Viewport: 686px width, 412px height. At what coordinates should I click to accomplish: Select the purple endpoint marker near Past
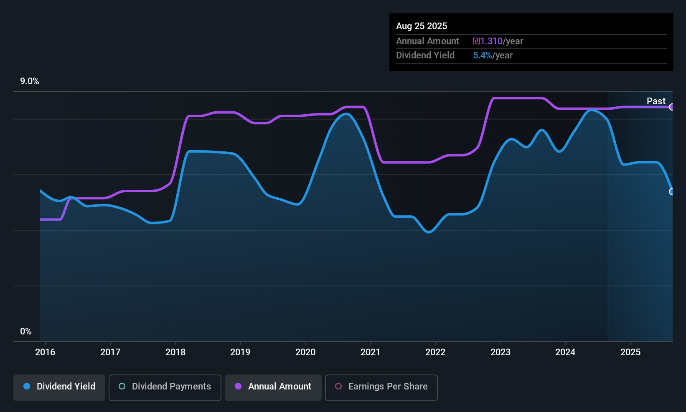[671, 107]
